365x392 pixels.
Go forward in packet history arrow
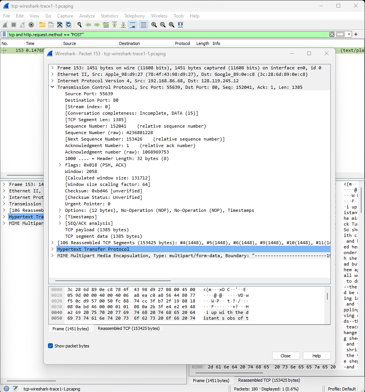tap(97, 25)
